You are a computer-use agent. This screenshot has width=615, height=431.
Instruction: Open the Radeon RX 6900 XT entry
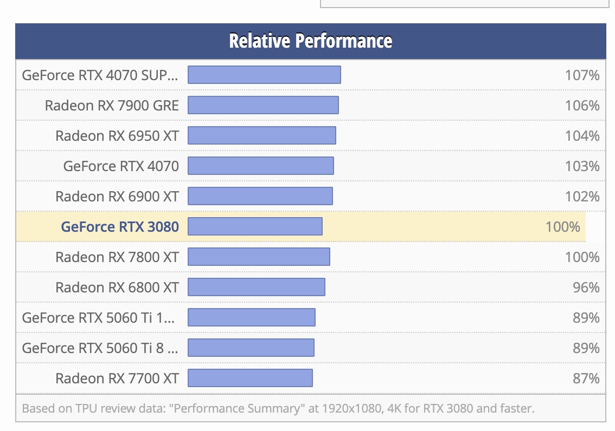coord(117,196)
